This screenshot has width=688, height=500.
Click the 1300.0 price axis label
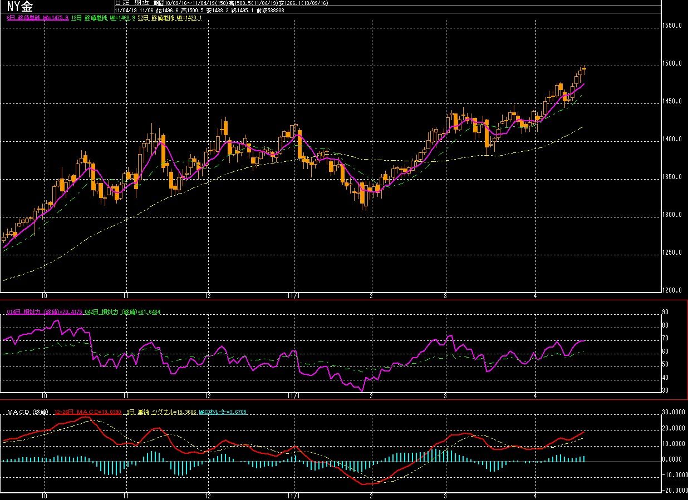[x=673, y=215]
